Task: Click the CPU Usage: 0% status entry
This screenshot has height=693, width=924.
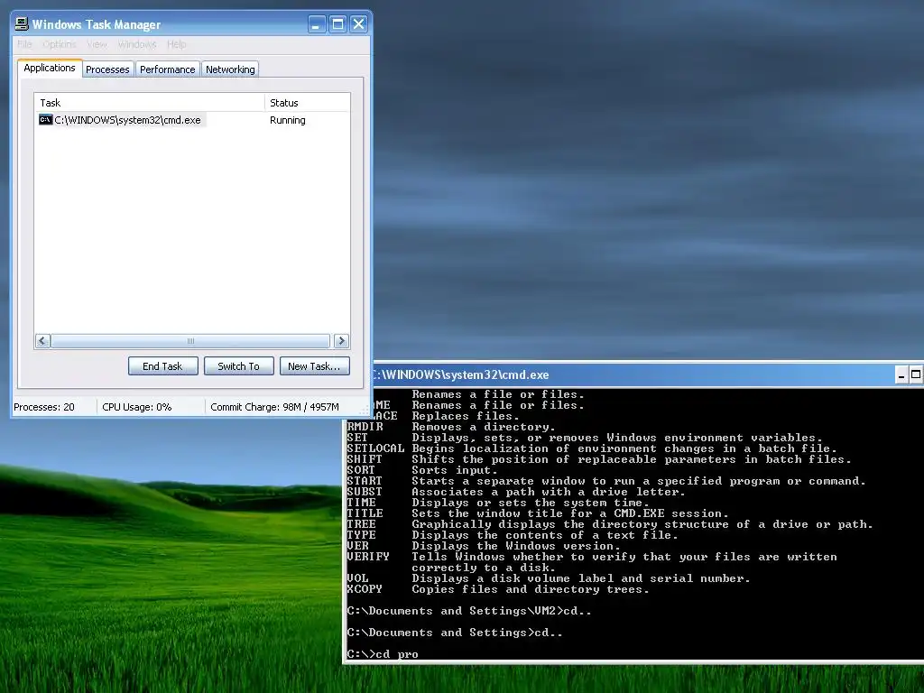Action: pos(137,407)
